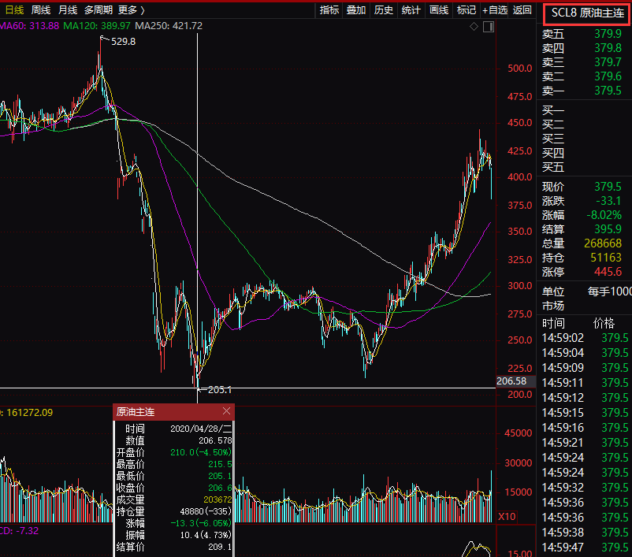Switch to the 日线 daily chart tab
632x557 pixels.
coord(14,9)
